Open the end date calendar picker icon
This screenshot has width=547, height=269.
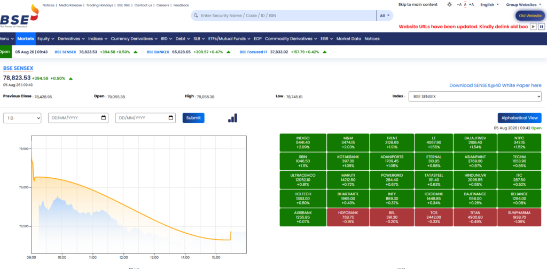(171, 118)
